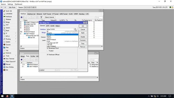Switch to STP tab in New Bridge Port
Image resolution: width=174 pixels, height=98 pixels.
[x=48, y=26]
